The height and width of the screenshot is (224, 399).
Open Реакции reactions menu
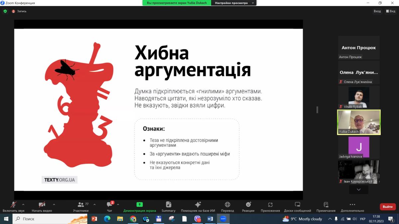tap(248, 207)
